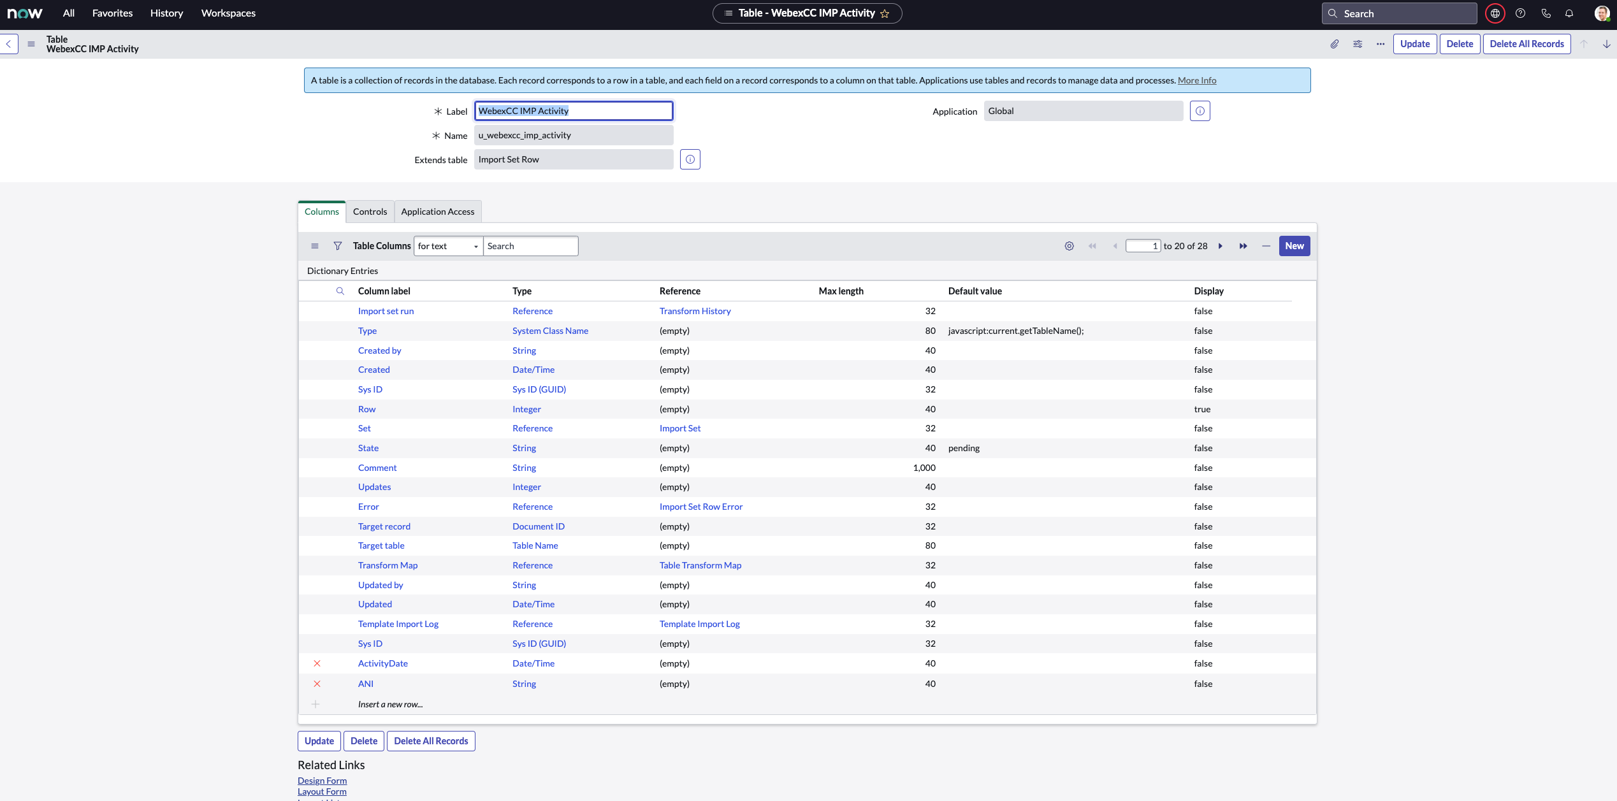
Task: Jump to the first page of columns
Action: [x=1092, y=246]
